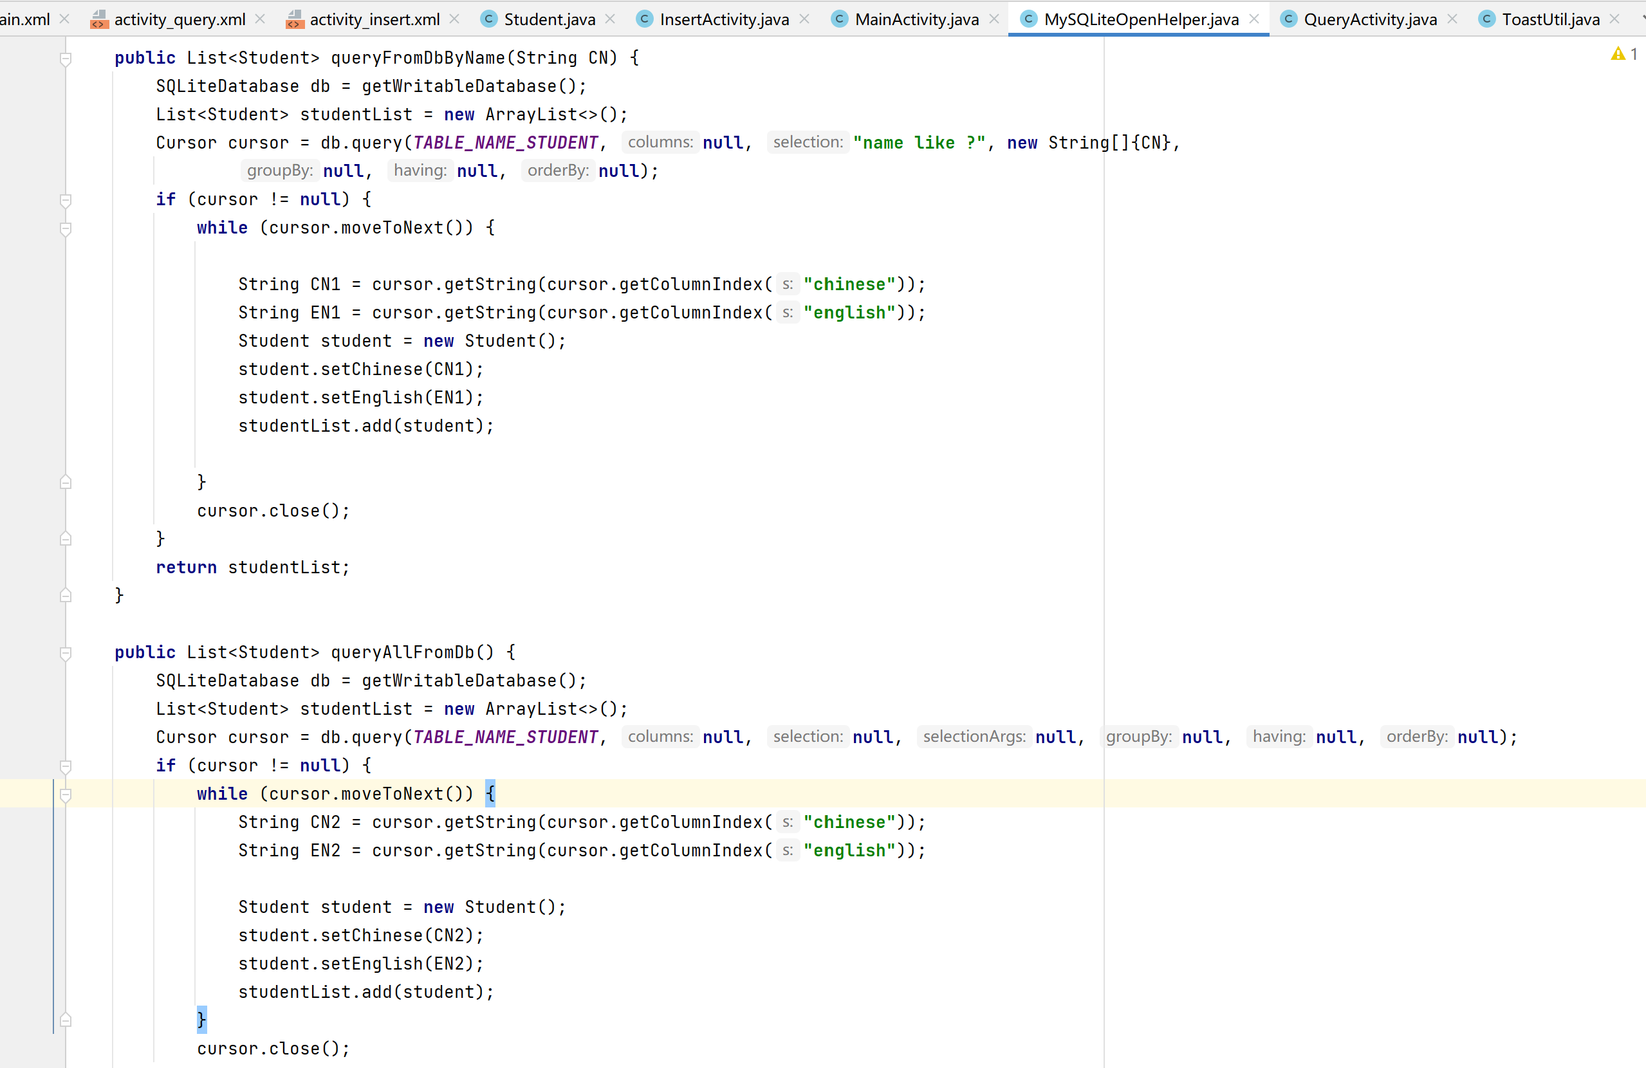Collapse the first while loop fold marker
Screen dimensions: 1646x1068
(x=66, y=229)
